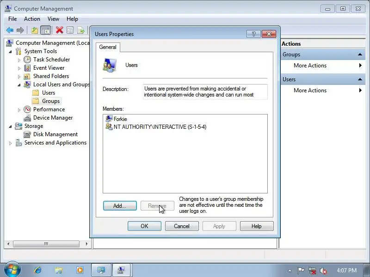Image resolution: width=370 pixels, height=277 pixels.
Task: Open the File menu
Action: point(12,19)
